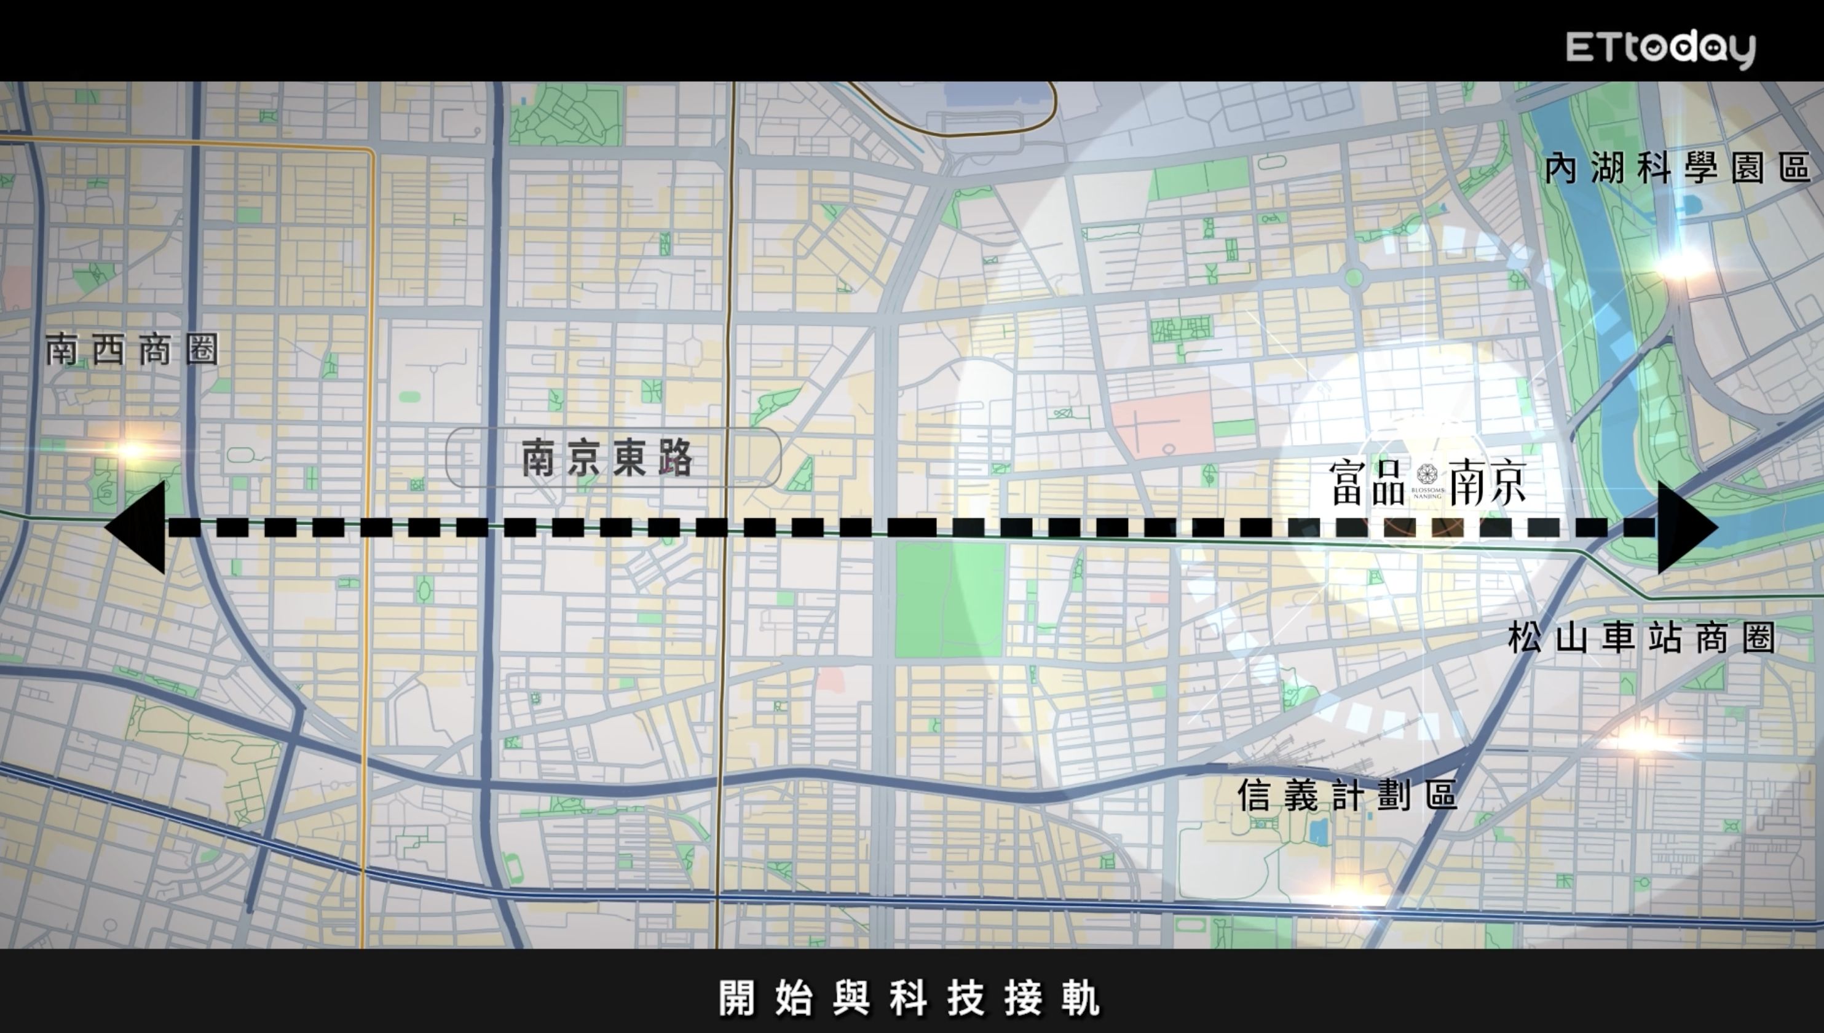Image resolution: width=1824 pixels, height=1033 pixels.
Task: Open the 信義計劃區 district link
Action: pos(1349,794)
